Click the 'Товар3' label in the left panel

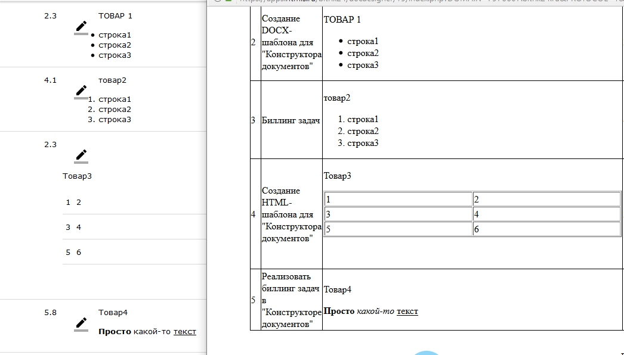[77, 176]
